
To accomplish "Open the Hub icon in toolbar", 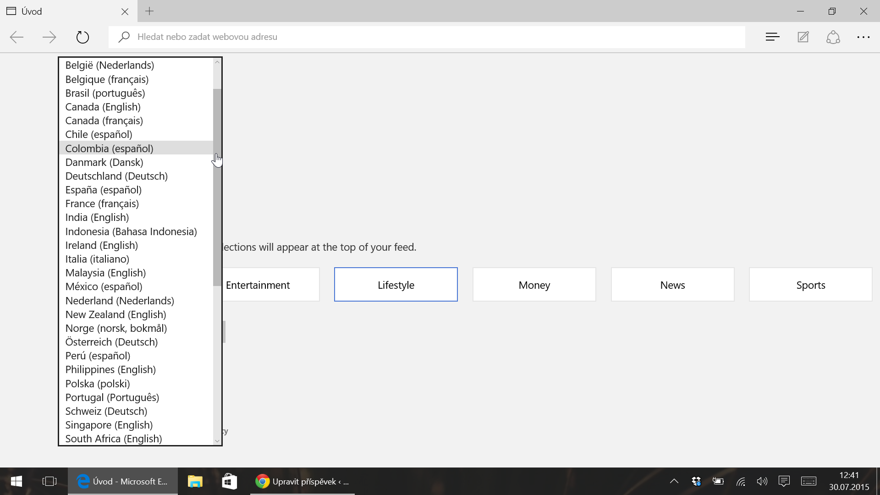I will [772, 37].
